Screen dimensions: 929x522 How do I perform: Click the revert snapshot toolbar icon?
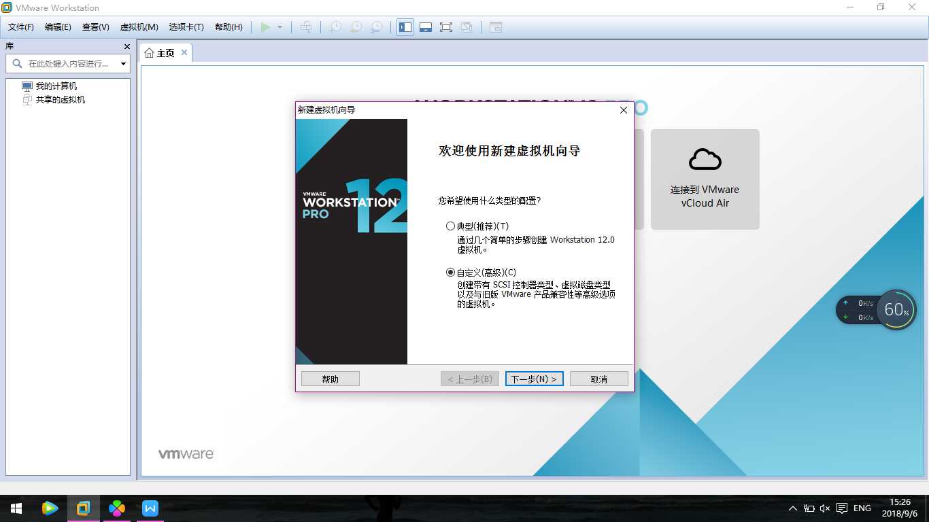point(356,27)
